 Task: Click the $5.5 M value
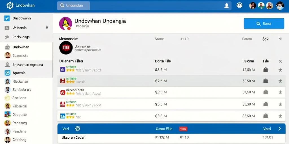[x=161, y=104]
